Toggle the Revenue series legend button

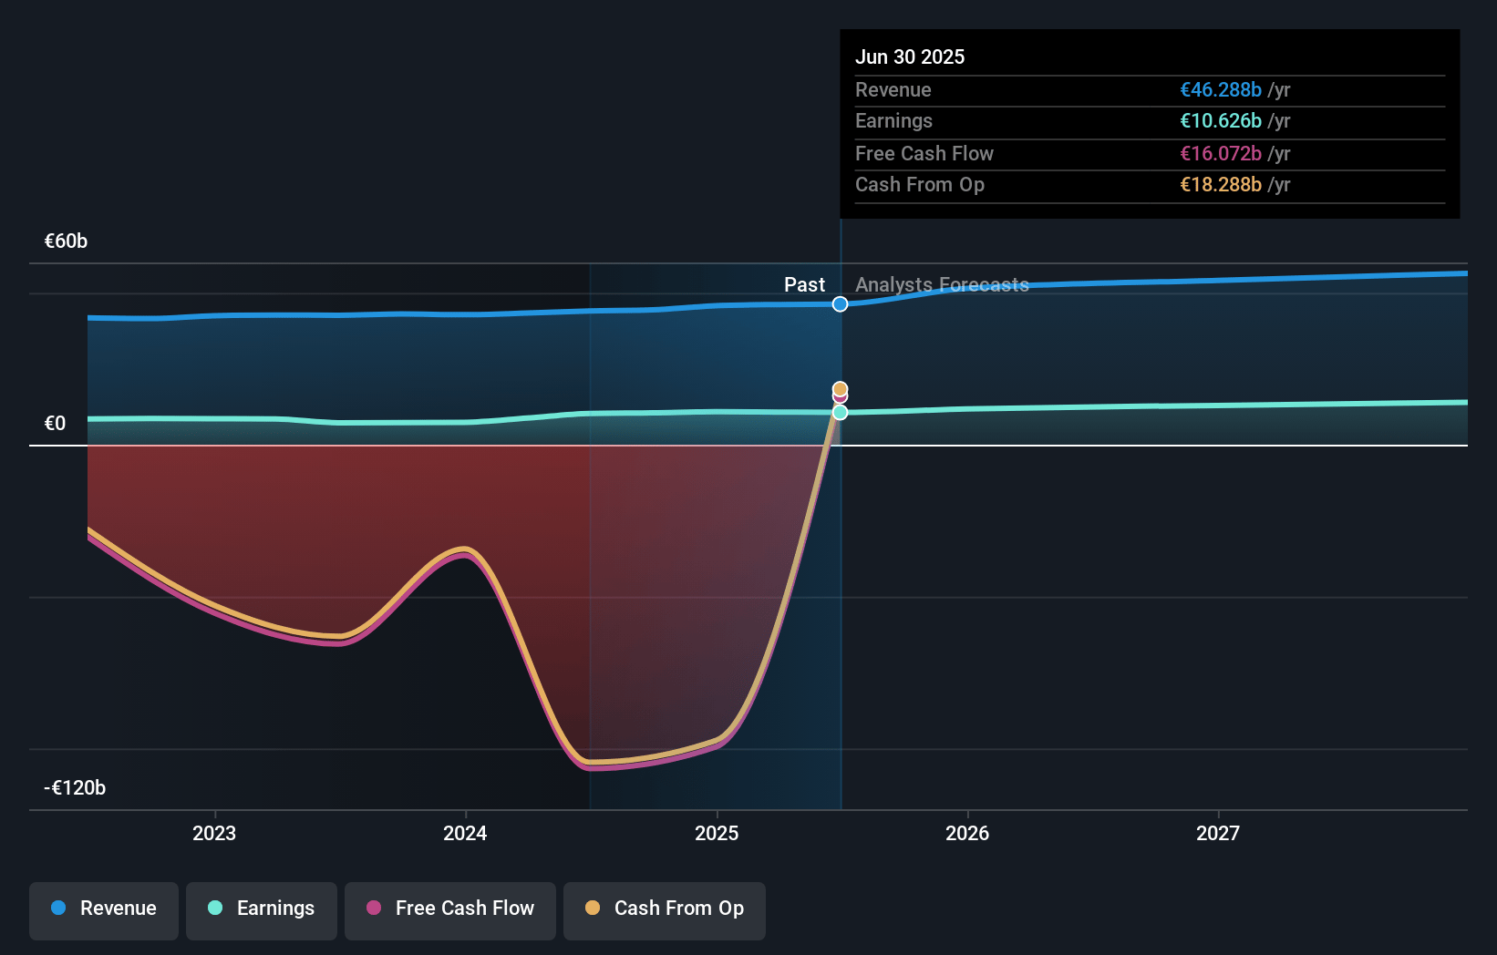104,910
